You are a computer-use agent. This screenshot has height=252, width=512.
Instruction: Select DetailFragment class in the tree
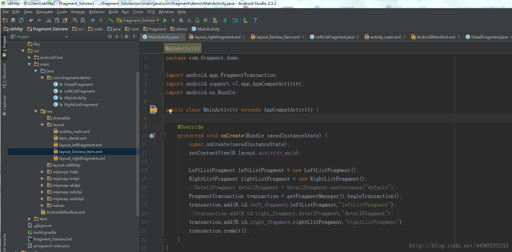(x=78, y=85)
